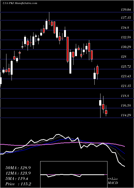Click the 114.29 price level label
The width and height of the screenshot is (134, 188).
click(x=126, y=115)
